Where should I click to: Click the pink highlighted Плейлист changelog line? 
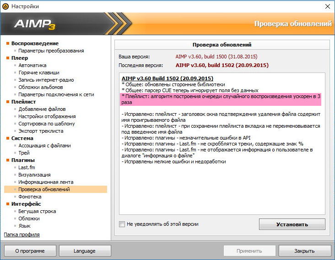click(x=221, y=99)
